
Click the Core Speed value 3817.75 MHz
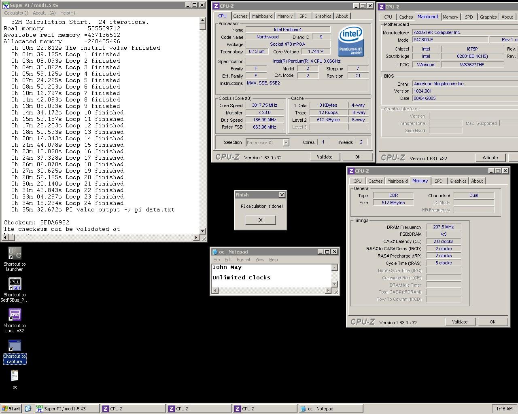pos(265,105)
